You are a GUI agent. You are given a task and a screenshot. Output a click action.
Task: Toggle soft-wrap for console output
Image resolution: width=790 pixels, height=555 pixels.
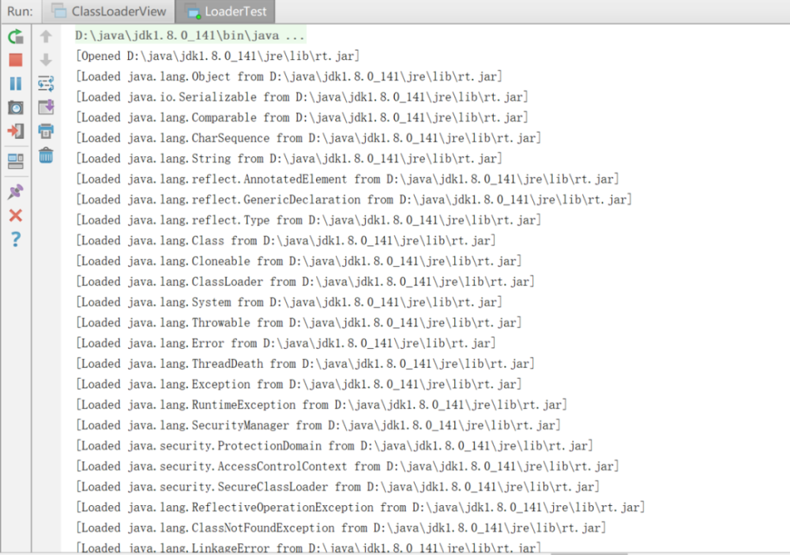(46, 83)
